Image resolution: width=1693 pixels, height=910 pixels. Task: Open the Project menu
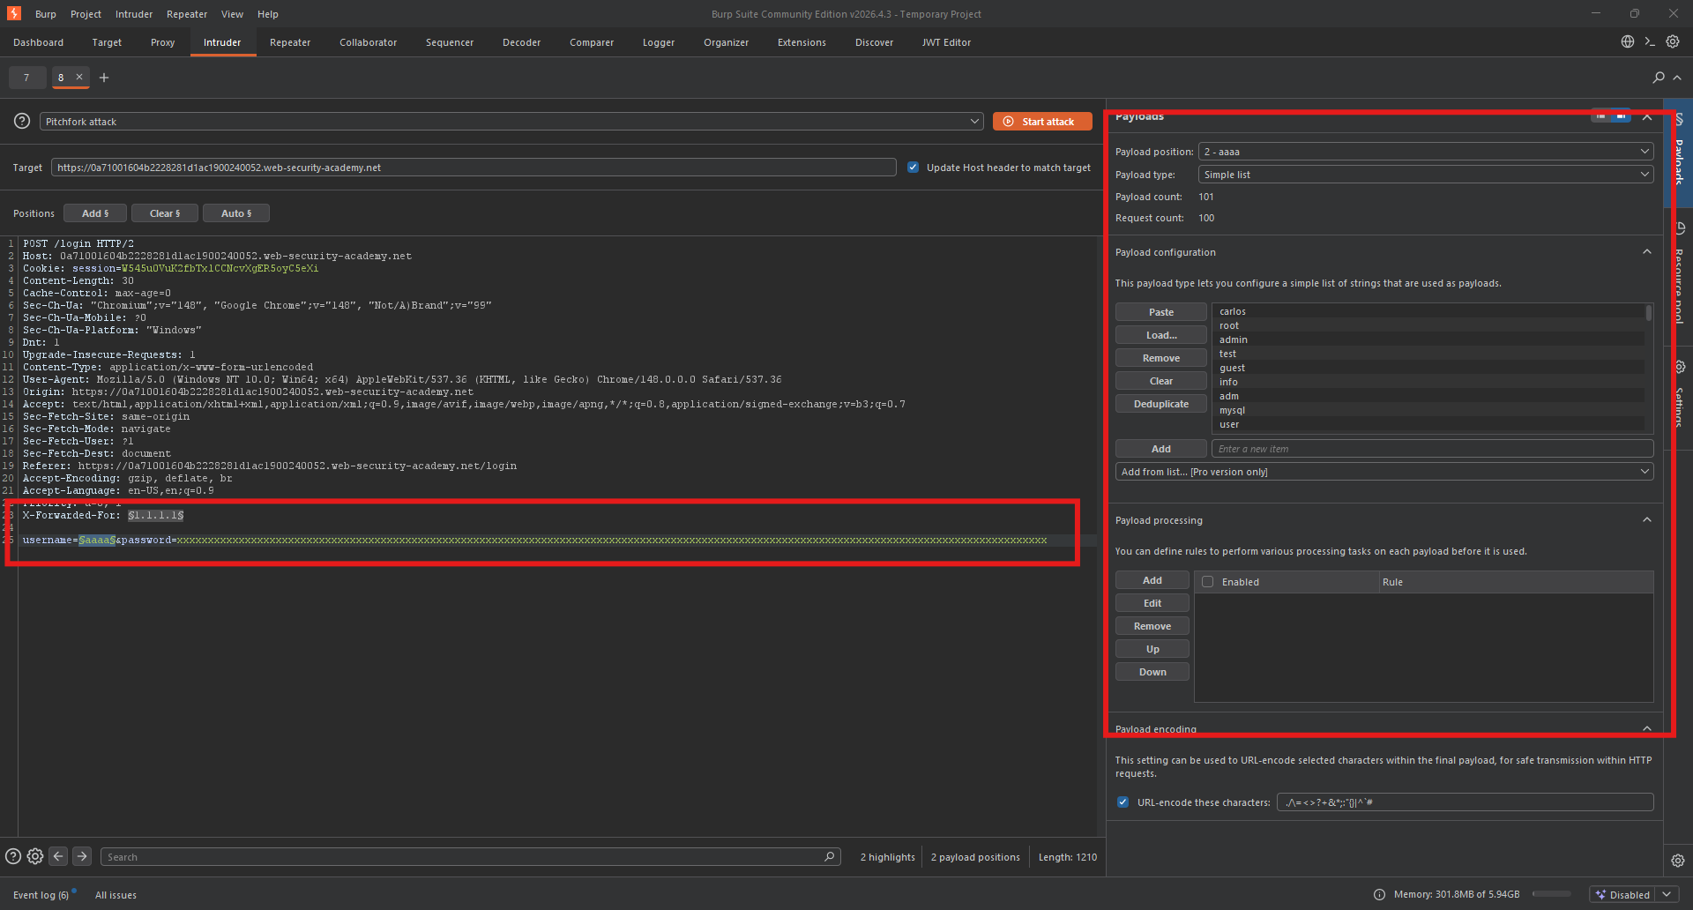(86, 14)
